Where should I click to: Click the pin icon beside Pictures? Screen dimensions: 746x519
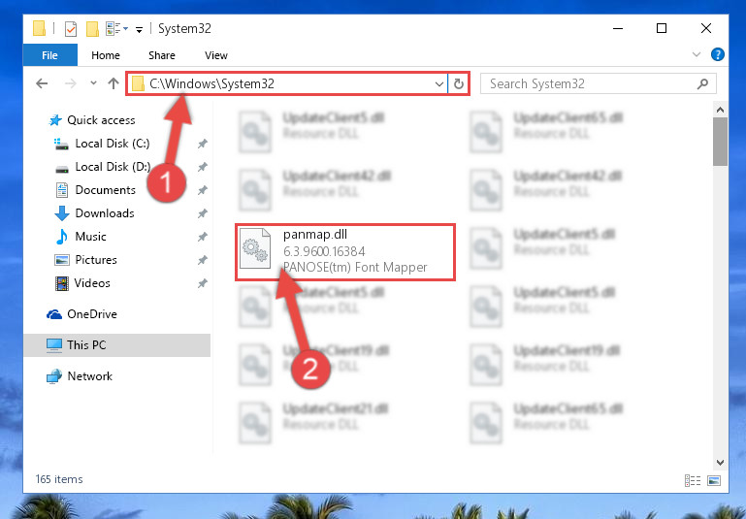click(x=203, y=260)
